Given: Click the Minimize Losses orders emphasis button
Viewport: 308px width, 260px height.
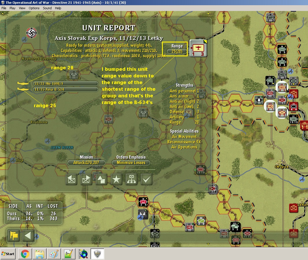Looking at the screenshot, I should click(131, 163).
